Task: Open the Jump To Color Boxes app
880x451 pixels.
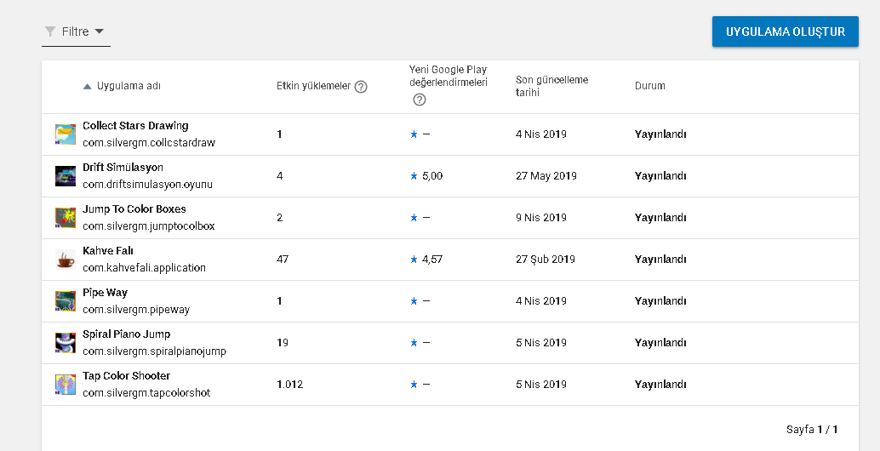Action: tap(134, 208)
